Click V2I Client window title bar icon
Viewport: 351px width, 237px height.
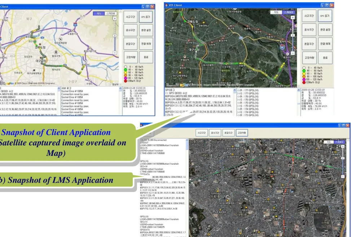coord(166,5)
